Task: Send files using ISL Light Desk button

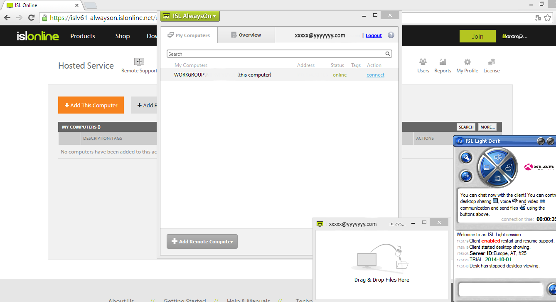Action: coord(509,168)
